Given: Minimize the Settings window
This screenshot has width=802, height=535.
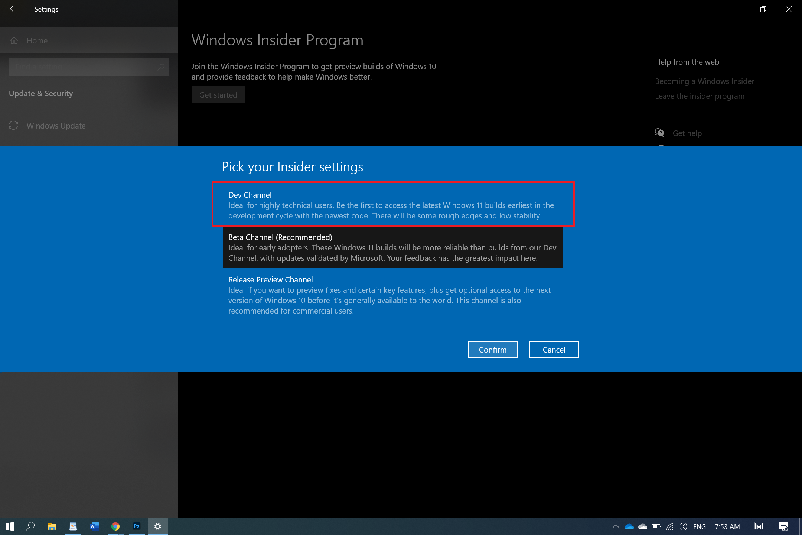Looking at the screenshot, I should (x=738, y=9).
